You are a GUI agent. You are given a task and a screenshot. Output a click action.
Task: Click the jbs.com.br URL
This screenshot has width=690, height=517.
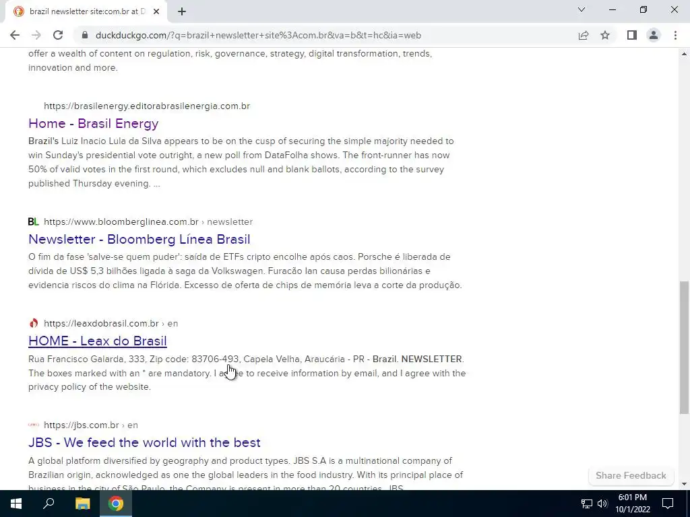(91, 425)
